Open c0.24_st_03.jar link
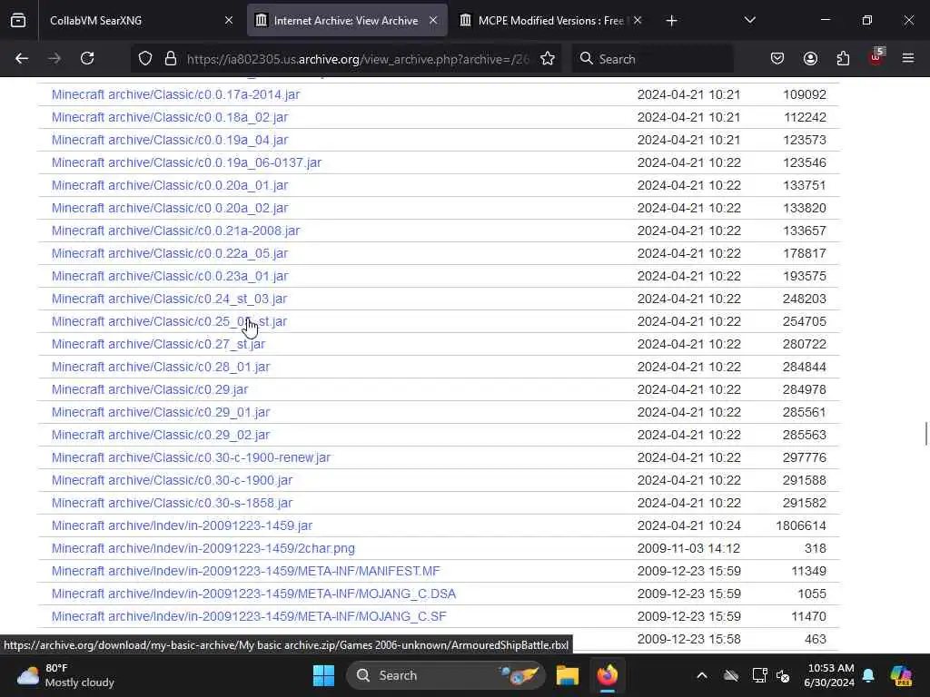930x697 pixels. 169,299
